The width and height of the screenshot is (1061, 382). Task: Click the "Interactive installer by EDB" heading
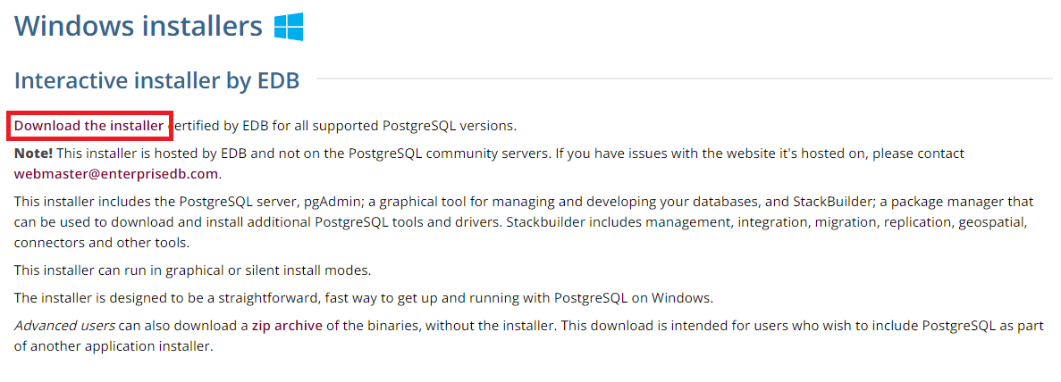156,80
